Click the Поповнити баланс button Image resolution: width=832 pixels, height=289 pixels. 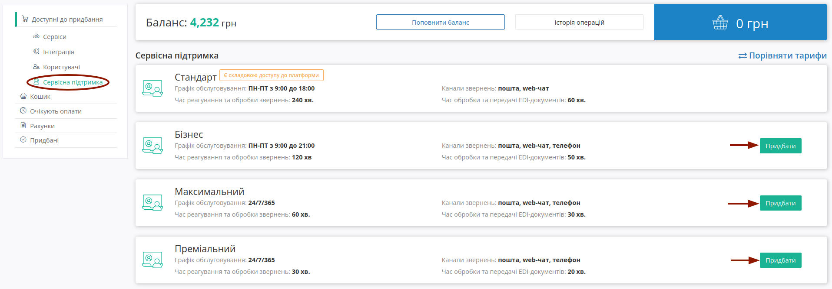441,22
